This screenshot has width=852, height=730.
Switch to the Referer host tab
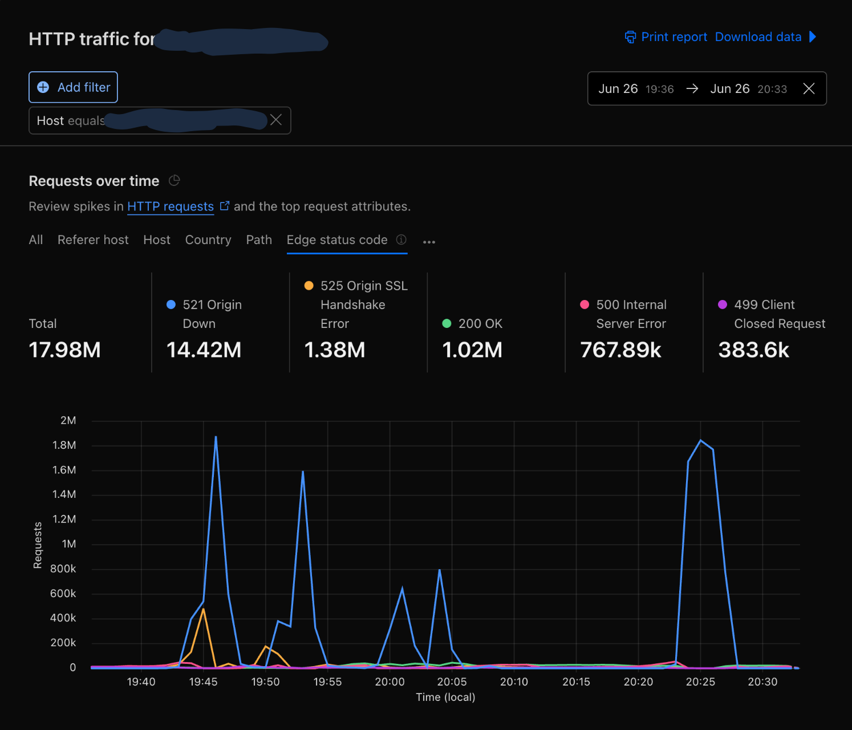tap(93, 240)
